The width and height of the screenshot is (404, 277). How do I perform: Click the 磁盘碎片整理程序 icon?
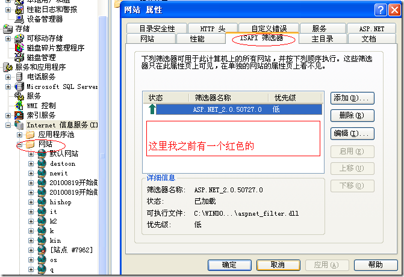tap(19, 48)
